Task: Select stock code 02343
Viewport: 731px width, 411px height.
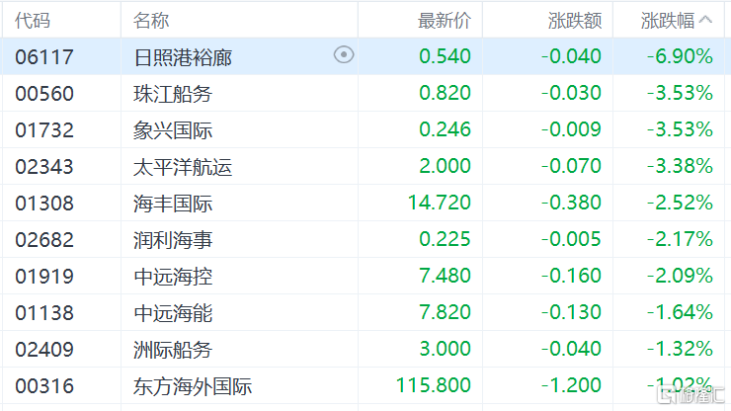Action: pos(44,167)
